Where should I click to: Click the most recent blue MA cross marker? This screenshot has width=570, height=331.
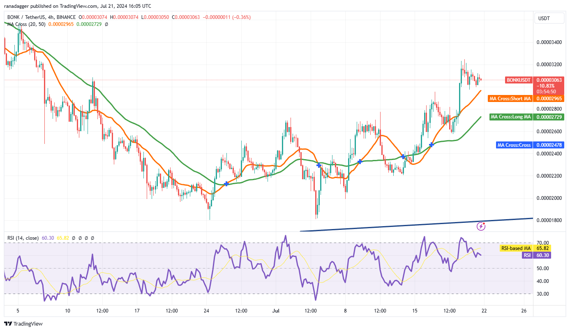coord(432,144)
